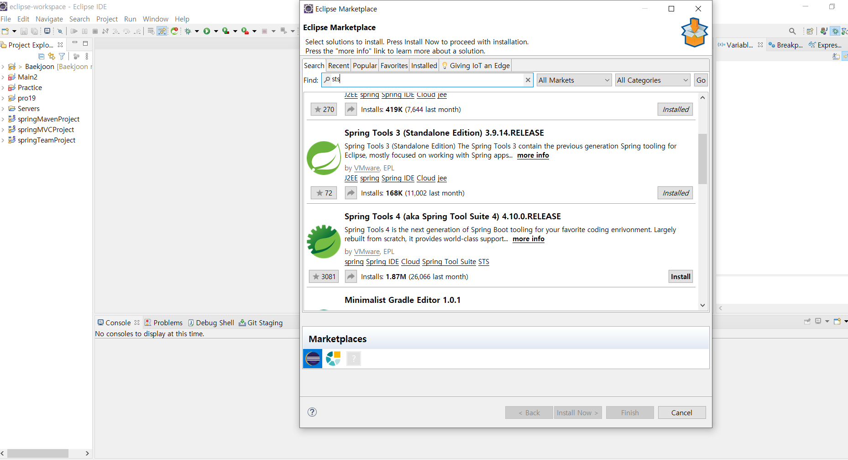Select the second colorful marketplace catalog icon
The height and width of the screenshot is (460, 848).
(333, 359)
